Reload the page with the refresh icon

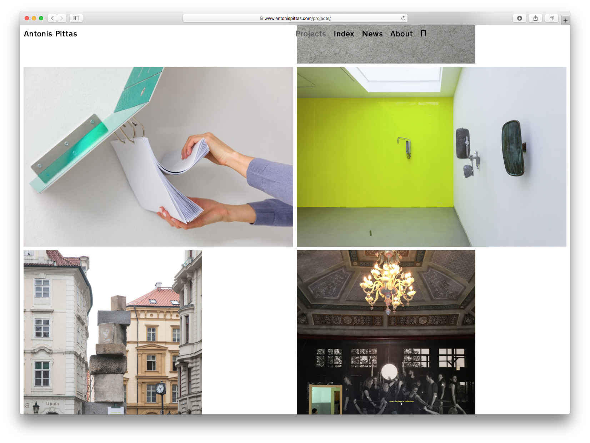[403, 18]
